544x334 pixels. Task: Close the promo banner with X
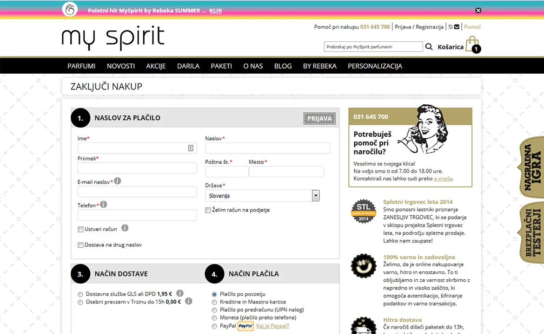tap(478, 10)
